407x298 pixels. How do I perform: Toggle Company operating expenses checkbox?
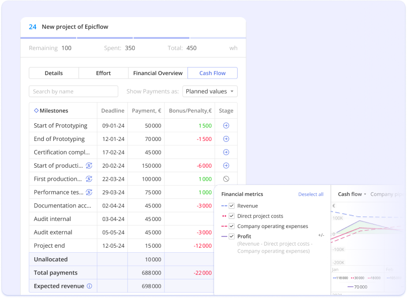232,226
